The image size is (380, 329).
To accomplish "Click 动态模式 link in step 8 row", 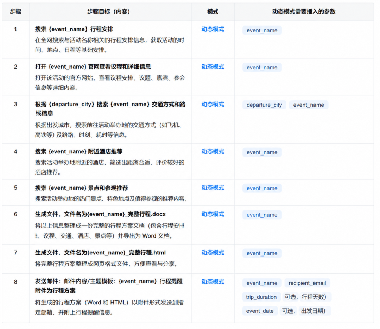I will [x=213, y=282].
